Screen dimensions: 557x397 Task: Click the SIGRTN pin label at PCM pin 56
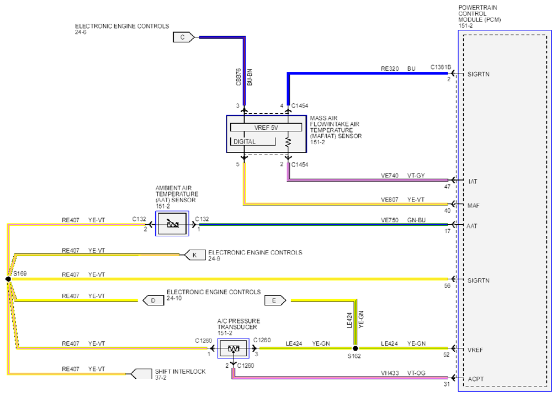pyautogui.click(x=478, y=280)
